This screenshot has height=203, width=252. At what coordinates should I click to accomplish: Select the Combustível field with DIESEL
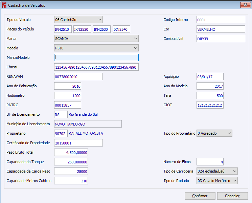(x=221, y=39)
